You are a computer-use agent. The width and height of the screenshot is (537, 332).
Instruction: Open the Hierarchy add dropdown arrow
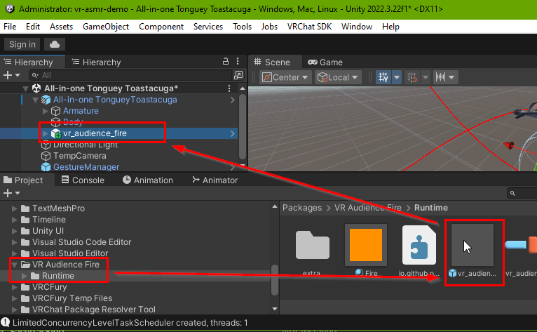[x=18, y=75]
